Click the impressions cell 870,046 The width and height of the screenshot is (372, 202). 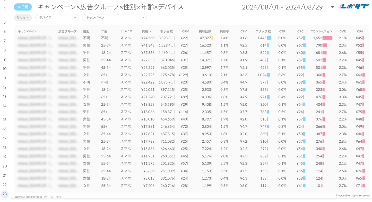point(167,60)
